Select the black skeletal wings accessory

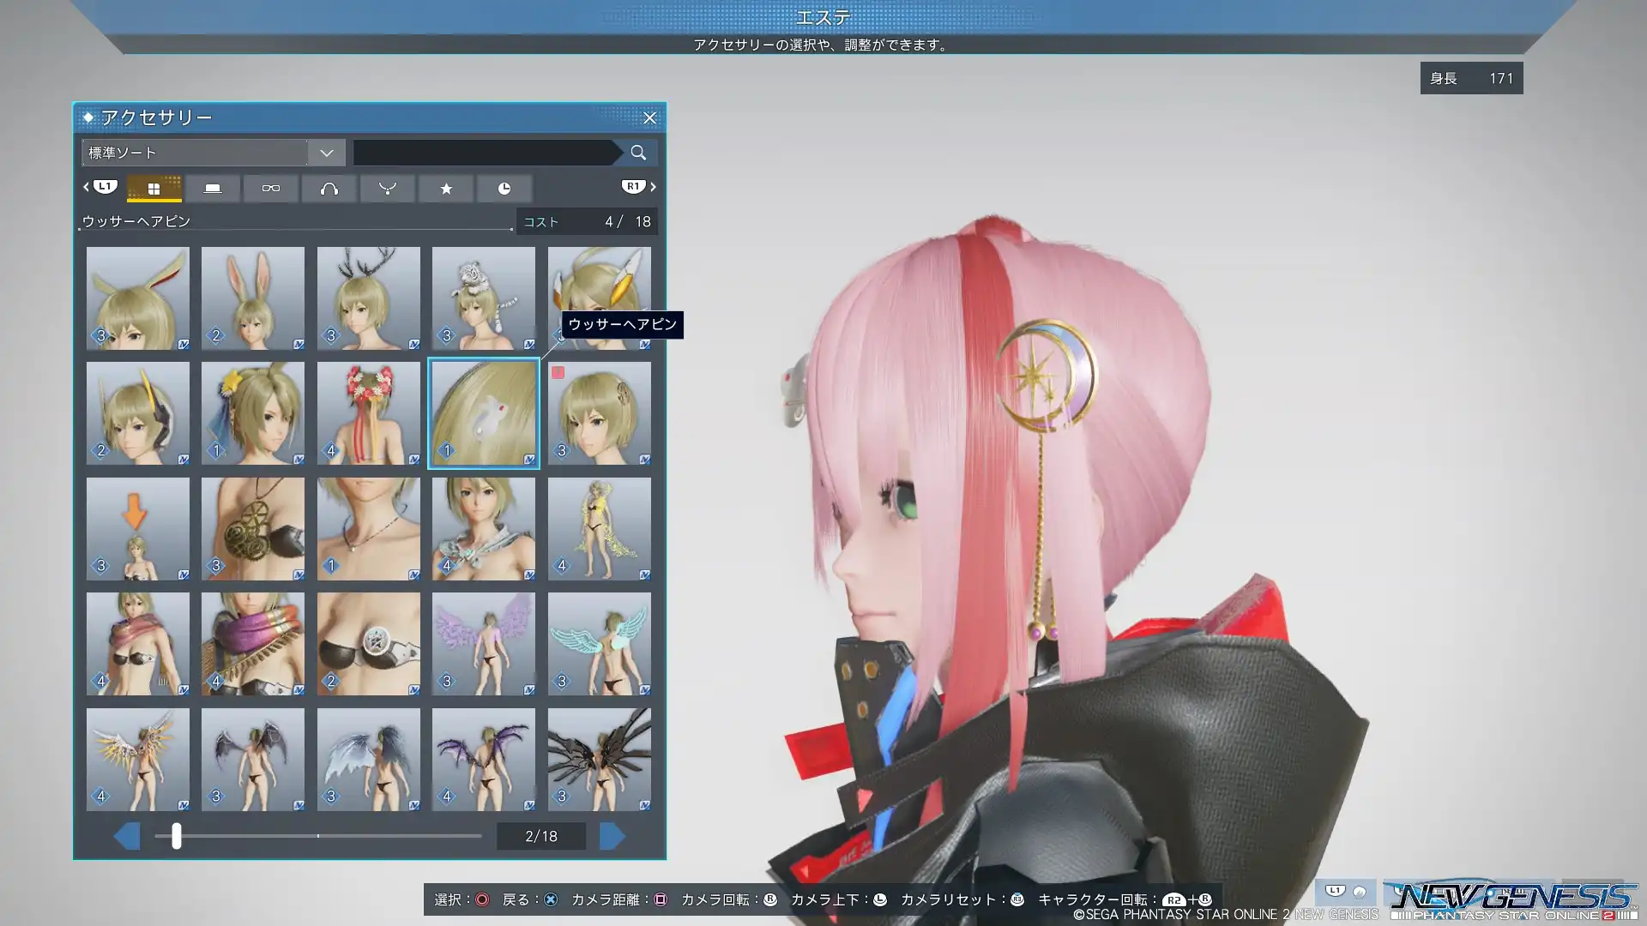click(600, 760)
